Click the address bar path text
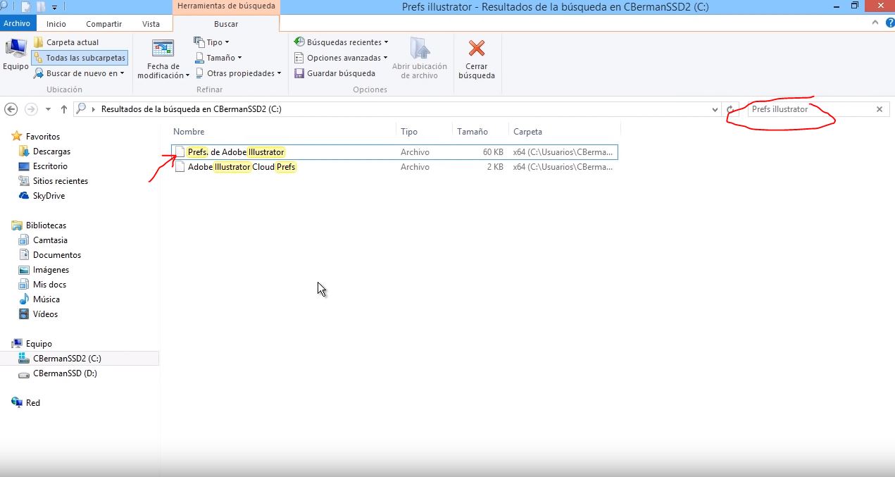This screenshot has width=895, height=477. [x=192, y=109]
